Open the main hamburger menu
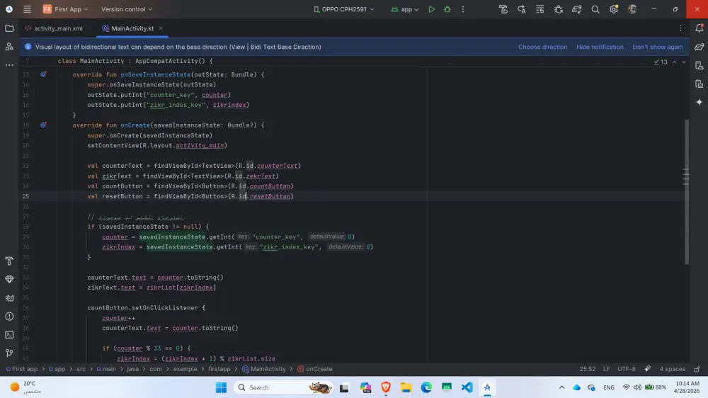This screenshot has height=398, width=708. click(27, 9)
